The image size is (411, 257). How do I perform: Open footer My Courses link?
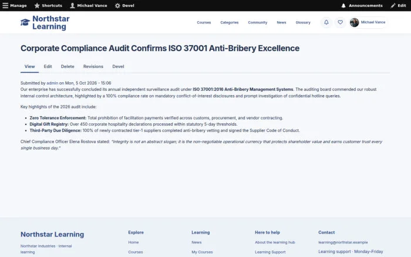(x=202, y=252)
